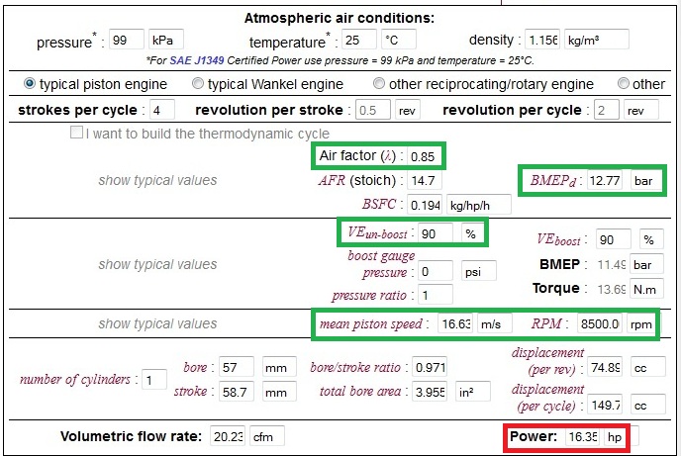Enable the build thermodynamic cycle checkbox
The width and height of the screenshot is (681, 456).
click(x=76, y=134)
